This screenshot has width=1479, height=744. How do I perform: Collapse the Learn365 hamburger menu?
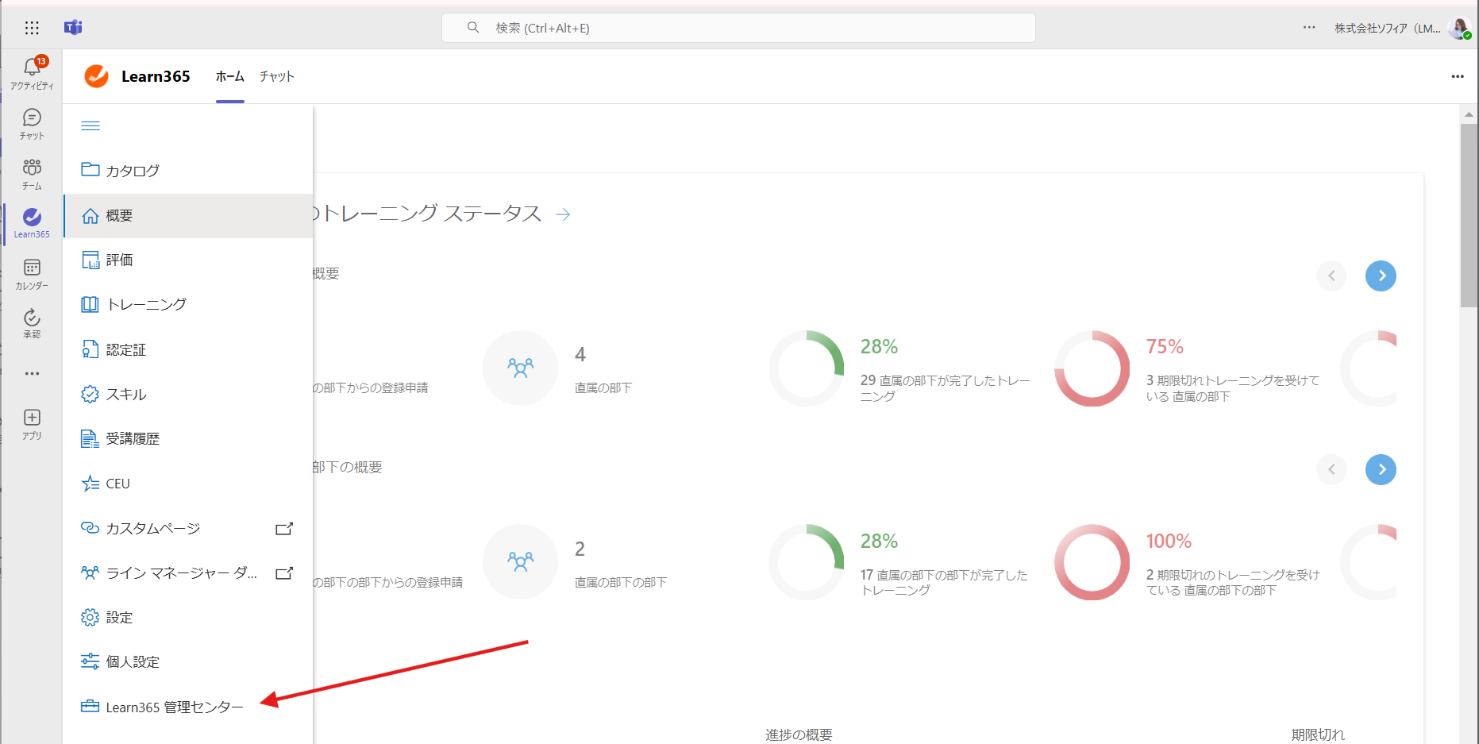[x=91, y=125]
